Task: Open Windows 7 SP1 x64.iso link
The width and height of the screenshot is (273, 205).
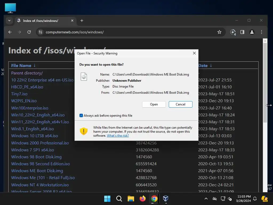Action: coord(33,150)
